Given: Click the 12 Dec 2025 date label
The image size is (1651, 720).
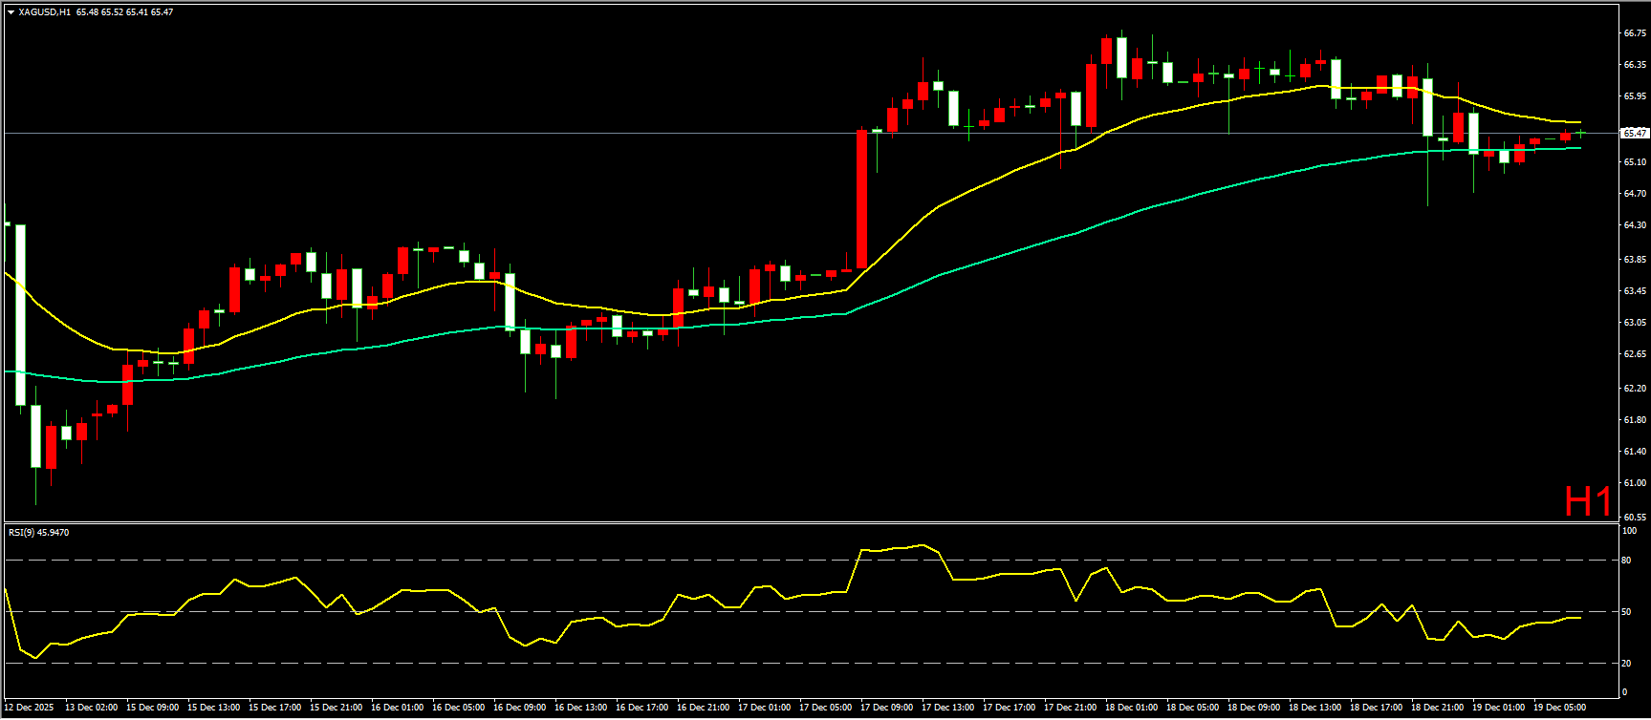Looking at the screenshot, I should (x=30, y=708).
